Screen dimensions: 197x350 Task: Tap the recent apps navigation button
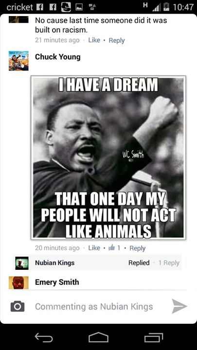click(154, 337)
